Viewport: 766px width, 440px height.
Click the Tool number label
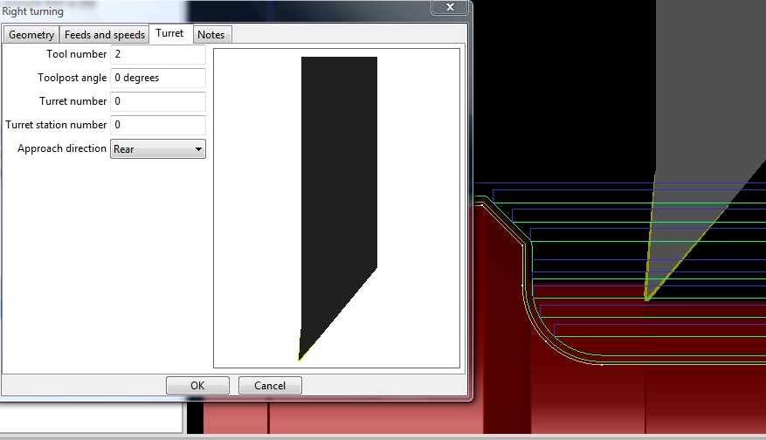click(x=76, y=54)
